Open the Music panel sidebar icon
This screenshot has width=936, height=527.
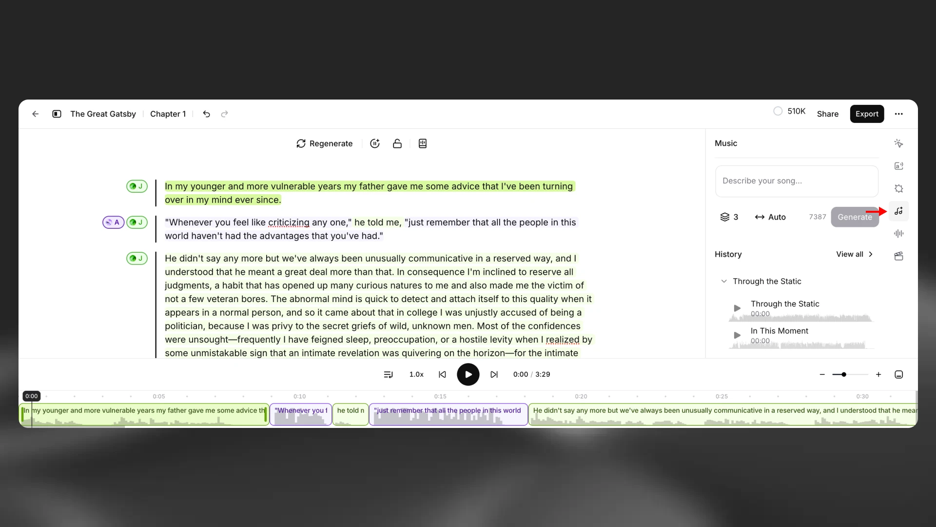pos(898,211)
